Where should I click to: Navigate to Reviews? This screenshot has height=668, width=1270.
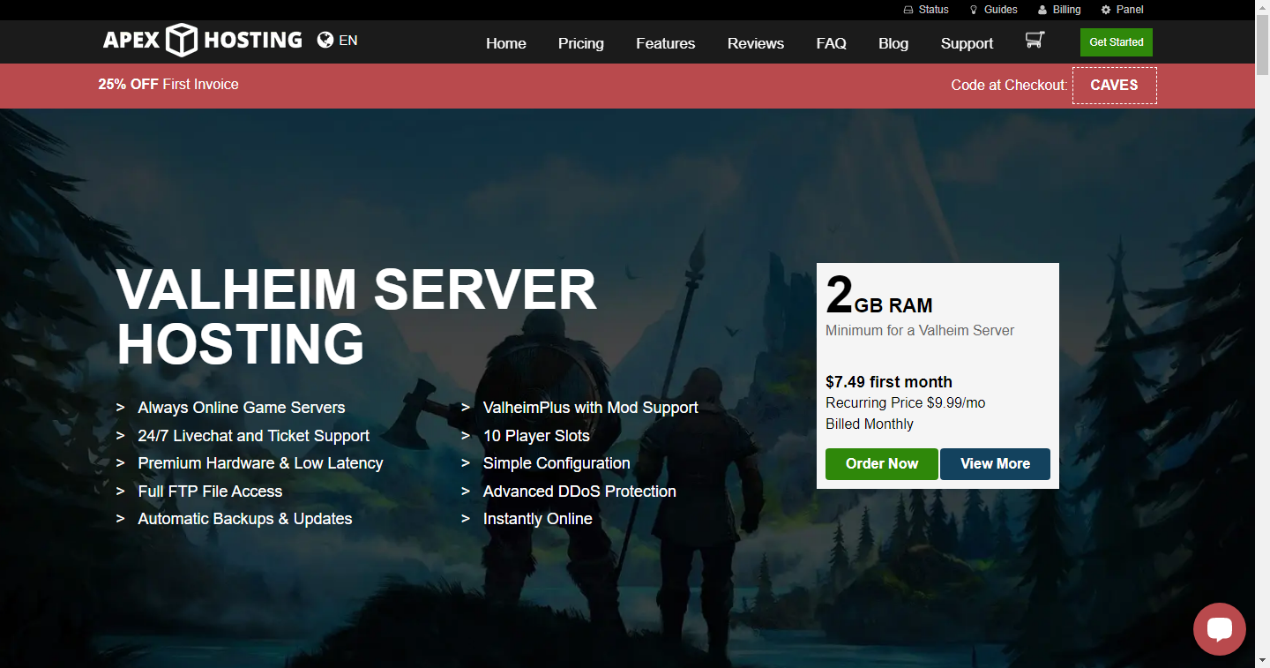click(756, 43)
